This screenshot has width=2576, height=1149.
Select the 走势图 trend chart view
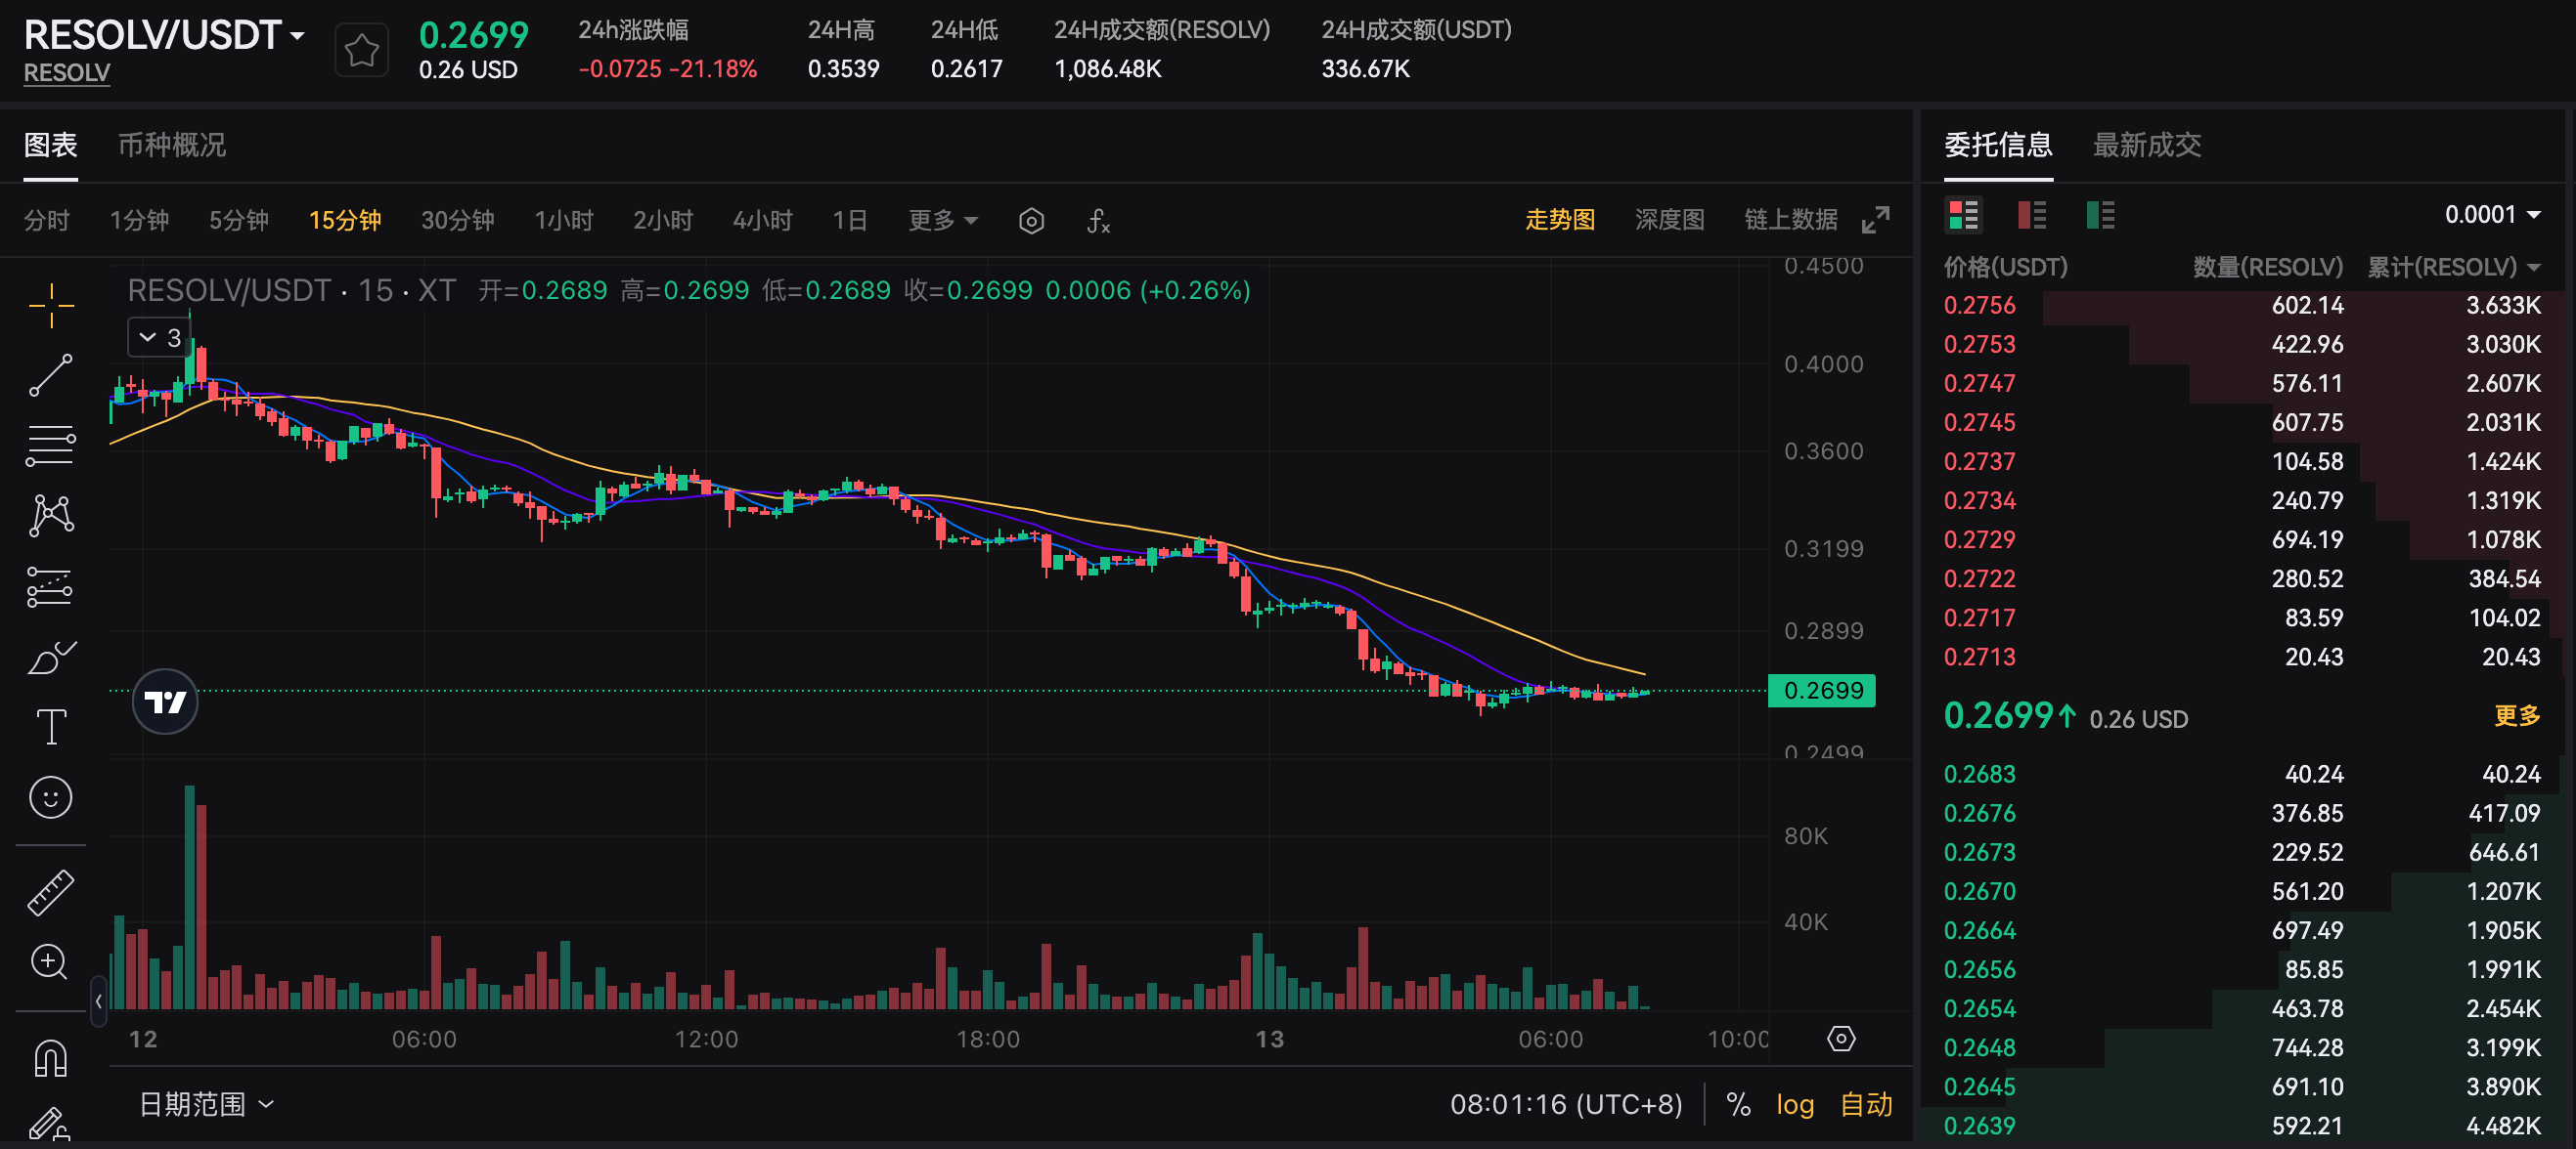tap(1559, 220)
